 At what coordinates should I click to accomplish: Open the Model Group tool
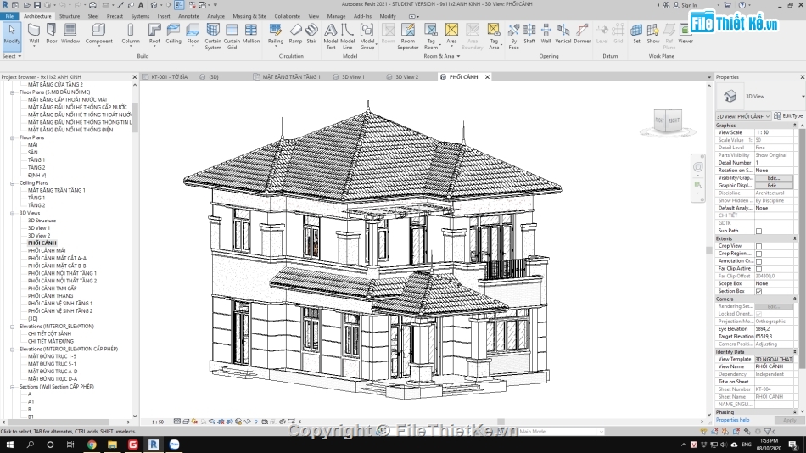pos(367,36)
